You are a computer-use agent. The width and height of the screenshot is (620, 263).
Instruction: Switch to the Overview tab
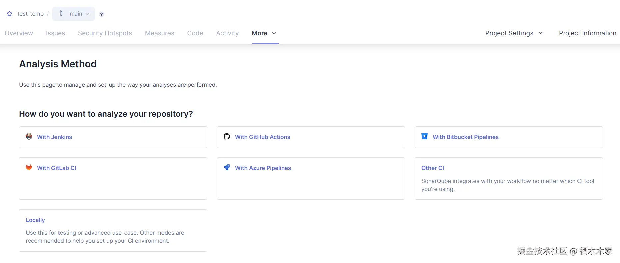(19, 33)
